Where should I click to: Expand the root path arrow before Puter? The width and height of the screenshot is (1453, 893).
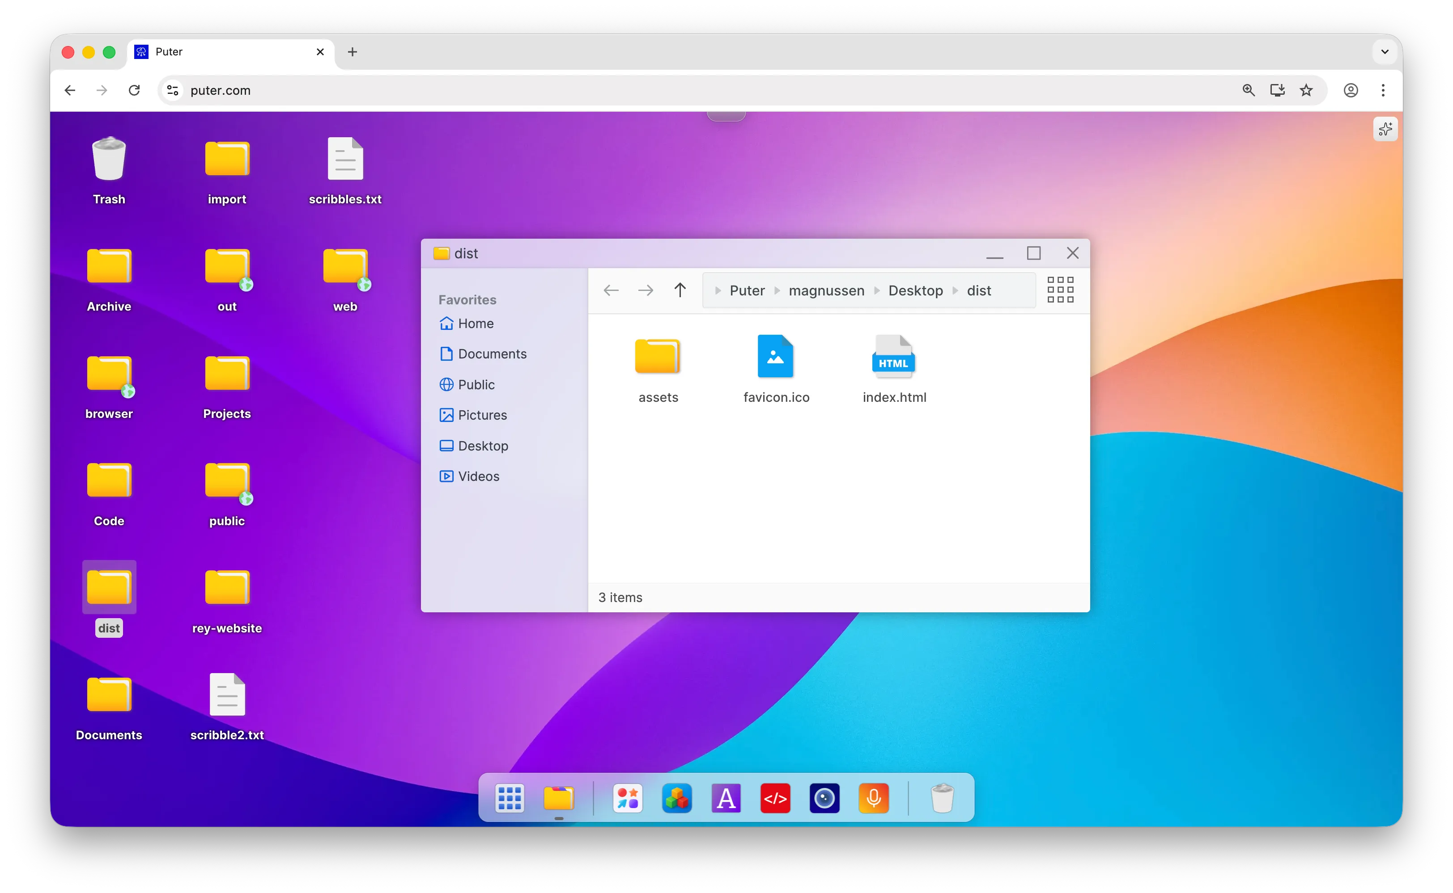718,291
